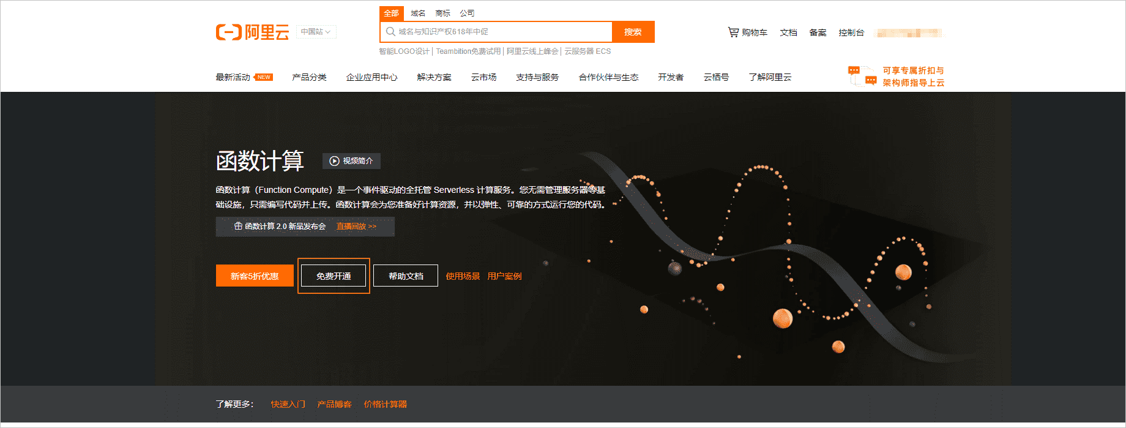Open the 产品博客 link
This screenshot has height=428, width=1126.
[334, 404]
